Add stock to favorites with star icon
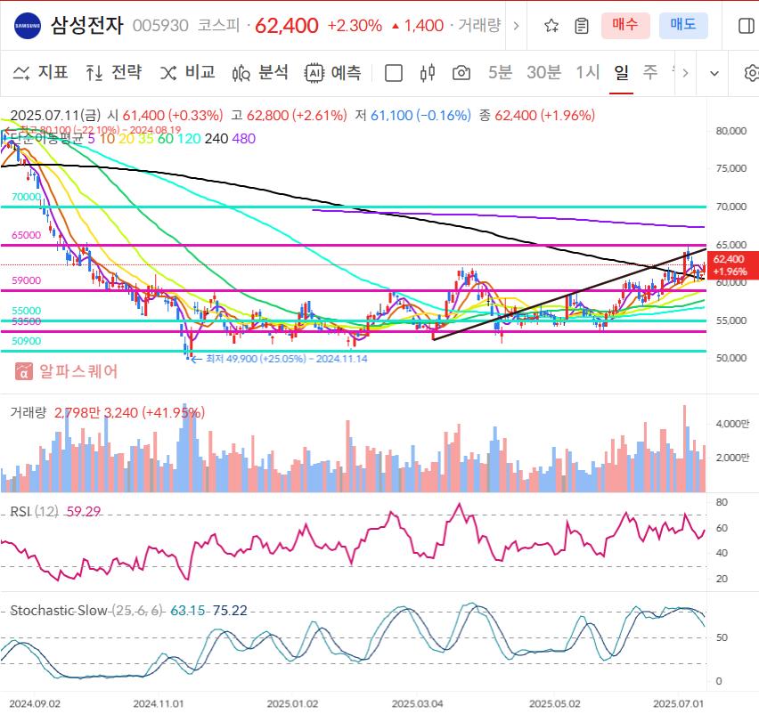This screenshot has height=714, width=759. 551,26
